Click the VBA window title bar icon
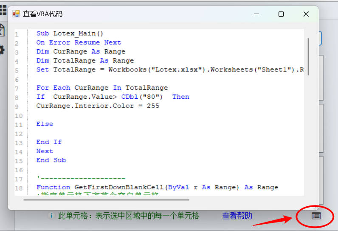Viewport: 338px width, 231px height. pos(16,14)
